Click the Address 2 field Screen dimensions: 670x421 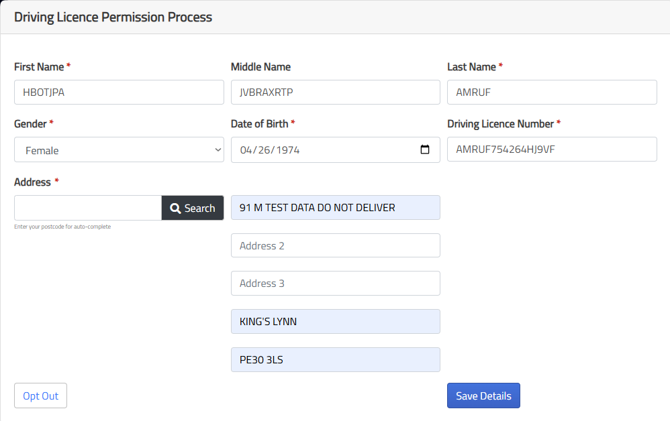tap(335, 245)
